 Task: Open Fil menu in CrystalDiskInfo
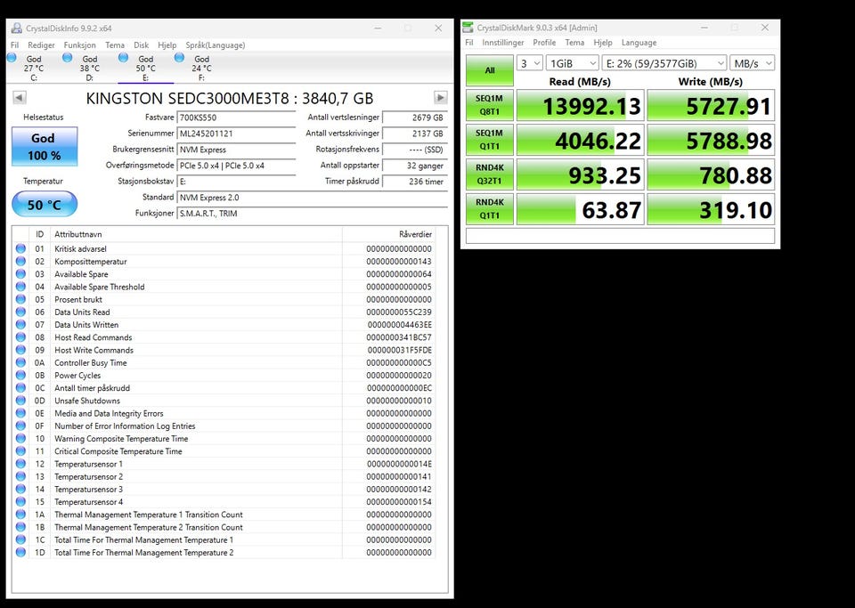15,45
